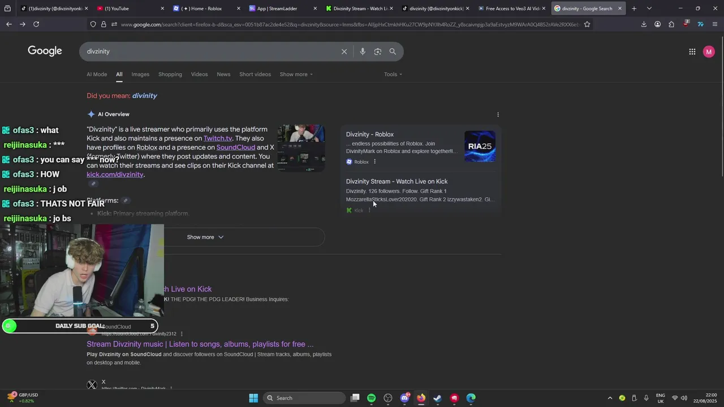This screenshot has height=407, width=724.
Task: Open the RIA25 Roblox thumbnail
Action: tap(480, 146)
